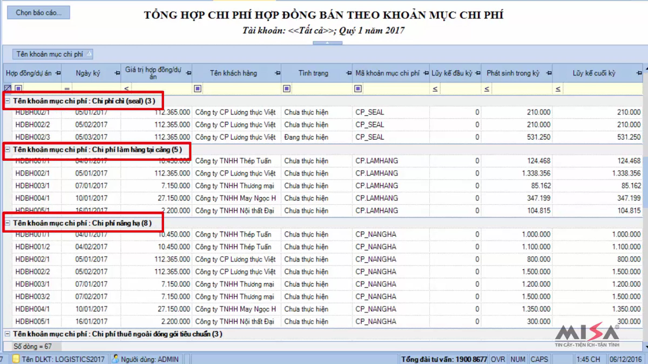Open filter operator for Hợp đồng/dự án column
The width and height of the screenshot is (648, 364).
click(18, 88)
